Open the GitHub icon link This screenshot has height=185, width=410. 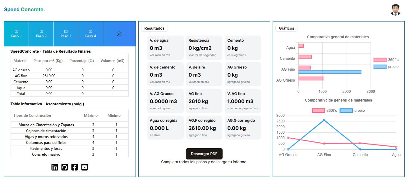tap(65, 167)
